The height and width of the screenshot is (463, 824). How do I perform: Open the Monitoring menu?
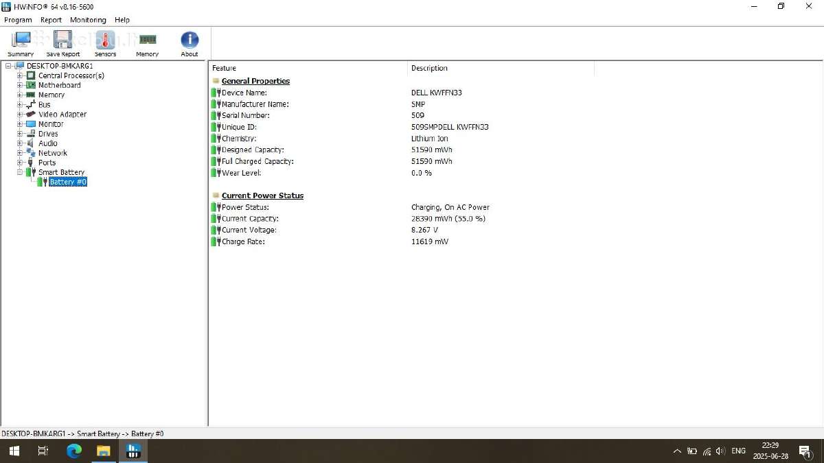click(x=88, y=20)
